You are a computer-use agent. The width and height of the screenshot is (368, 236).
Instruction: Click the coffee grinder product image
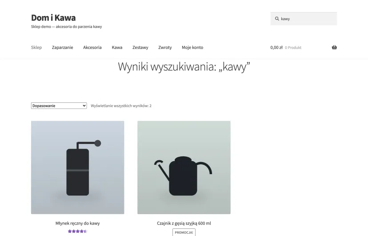click(x=77, y=167)
